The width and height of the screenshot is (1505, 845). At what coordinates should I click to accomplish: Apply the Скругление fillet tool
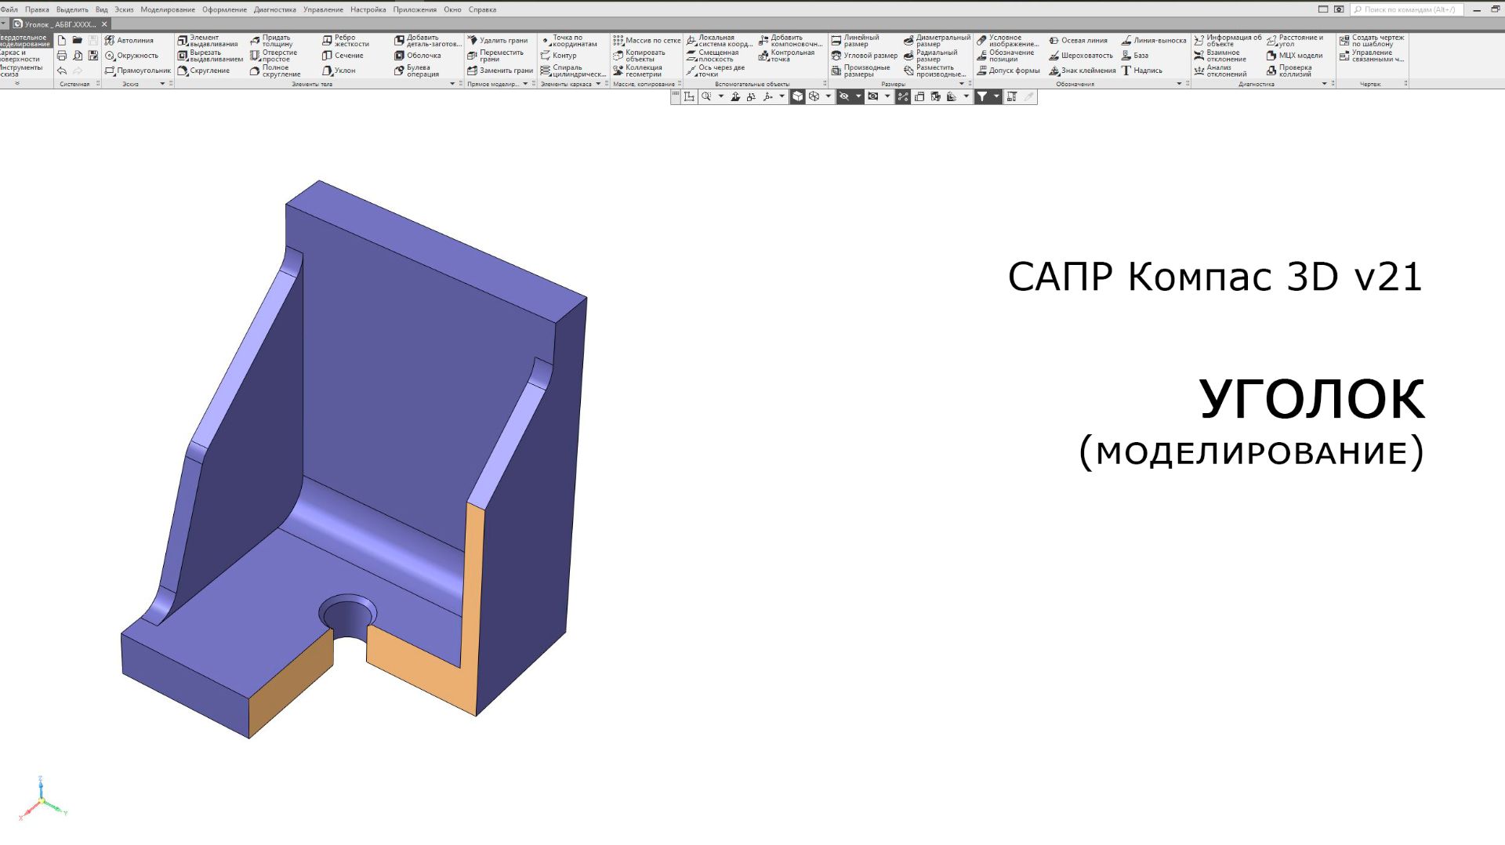pos(204,71)
